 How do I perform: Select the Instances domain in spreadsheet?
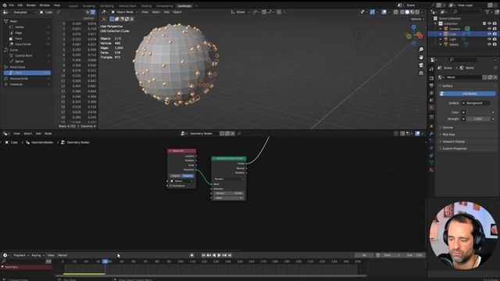coord(16,84)
